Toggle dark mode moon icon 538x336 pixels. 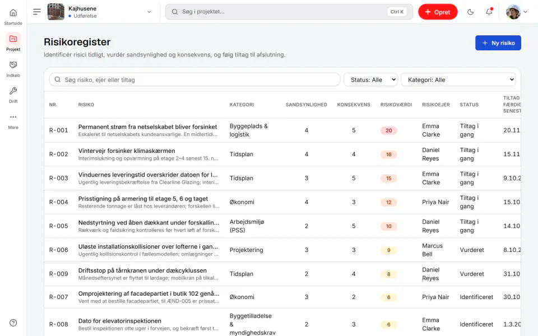[470, 12]
